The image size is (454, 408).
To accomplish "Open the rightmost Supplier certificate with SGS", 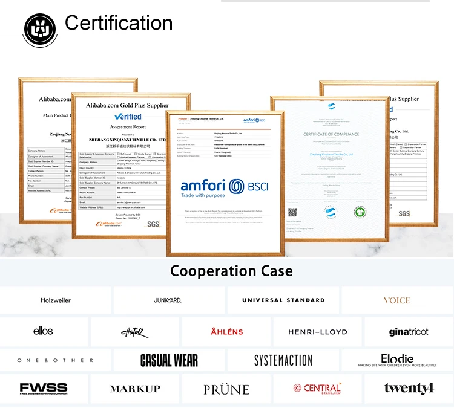I will coord(414,154).
